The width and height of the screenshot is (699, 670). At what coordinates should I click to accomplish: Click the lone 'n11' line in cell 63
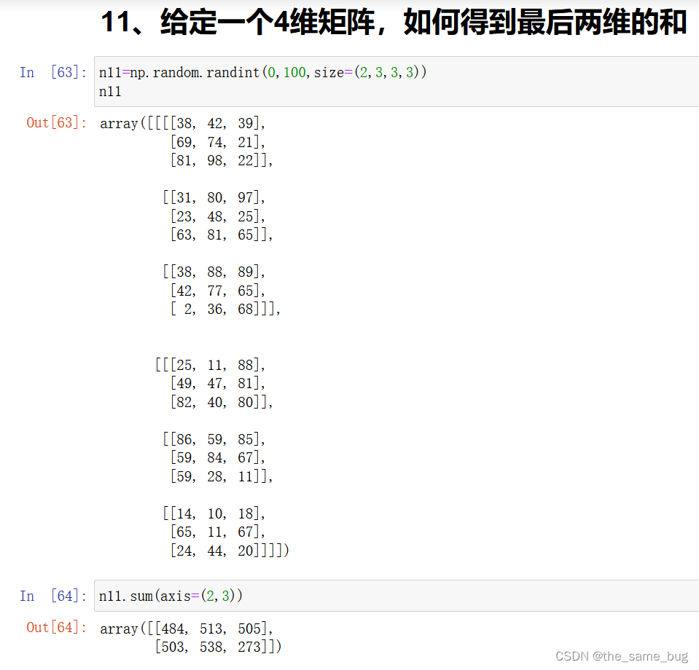(x=110, y=91)
